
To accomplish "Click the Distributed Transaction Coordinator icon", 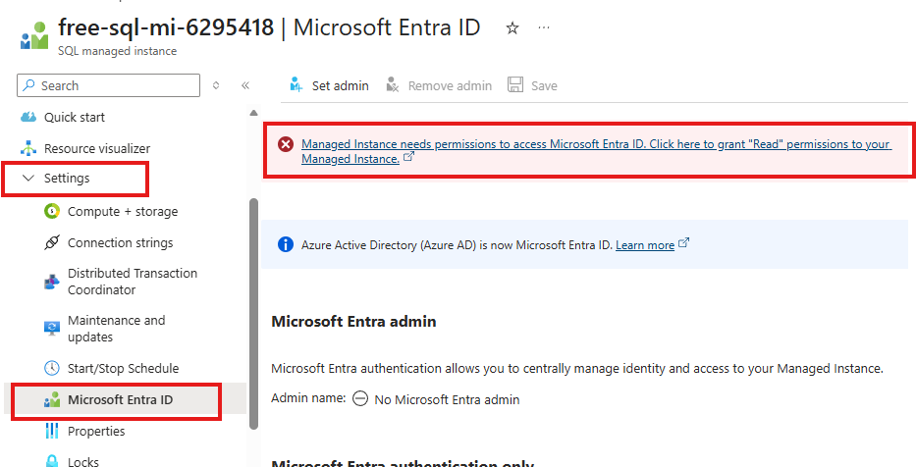I will [52, 282].
